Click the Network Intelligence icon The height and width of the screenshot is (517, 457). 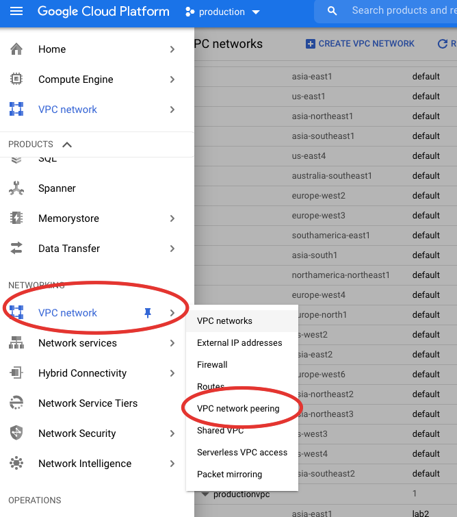16,464
